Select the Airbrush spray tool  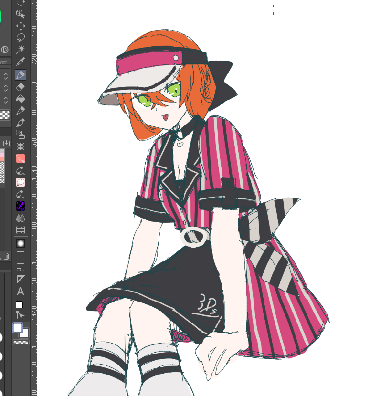[21, 135]
